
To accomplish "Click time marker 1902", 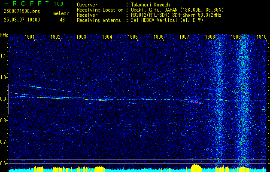I will coord(55,37).
